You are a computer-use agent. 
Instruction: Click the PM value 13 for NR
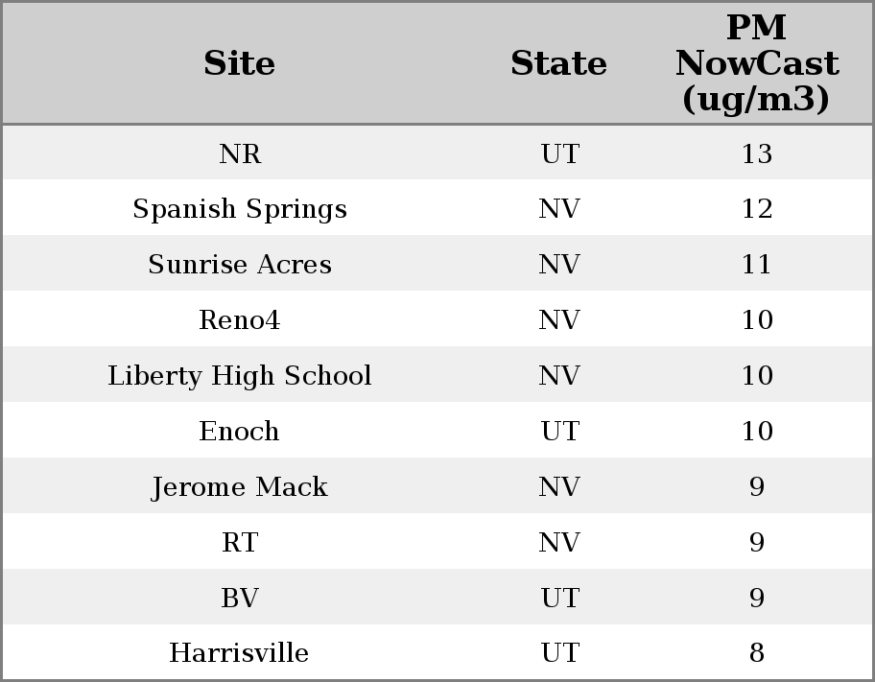click(x=756, y=153)
